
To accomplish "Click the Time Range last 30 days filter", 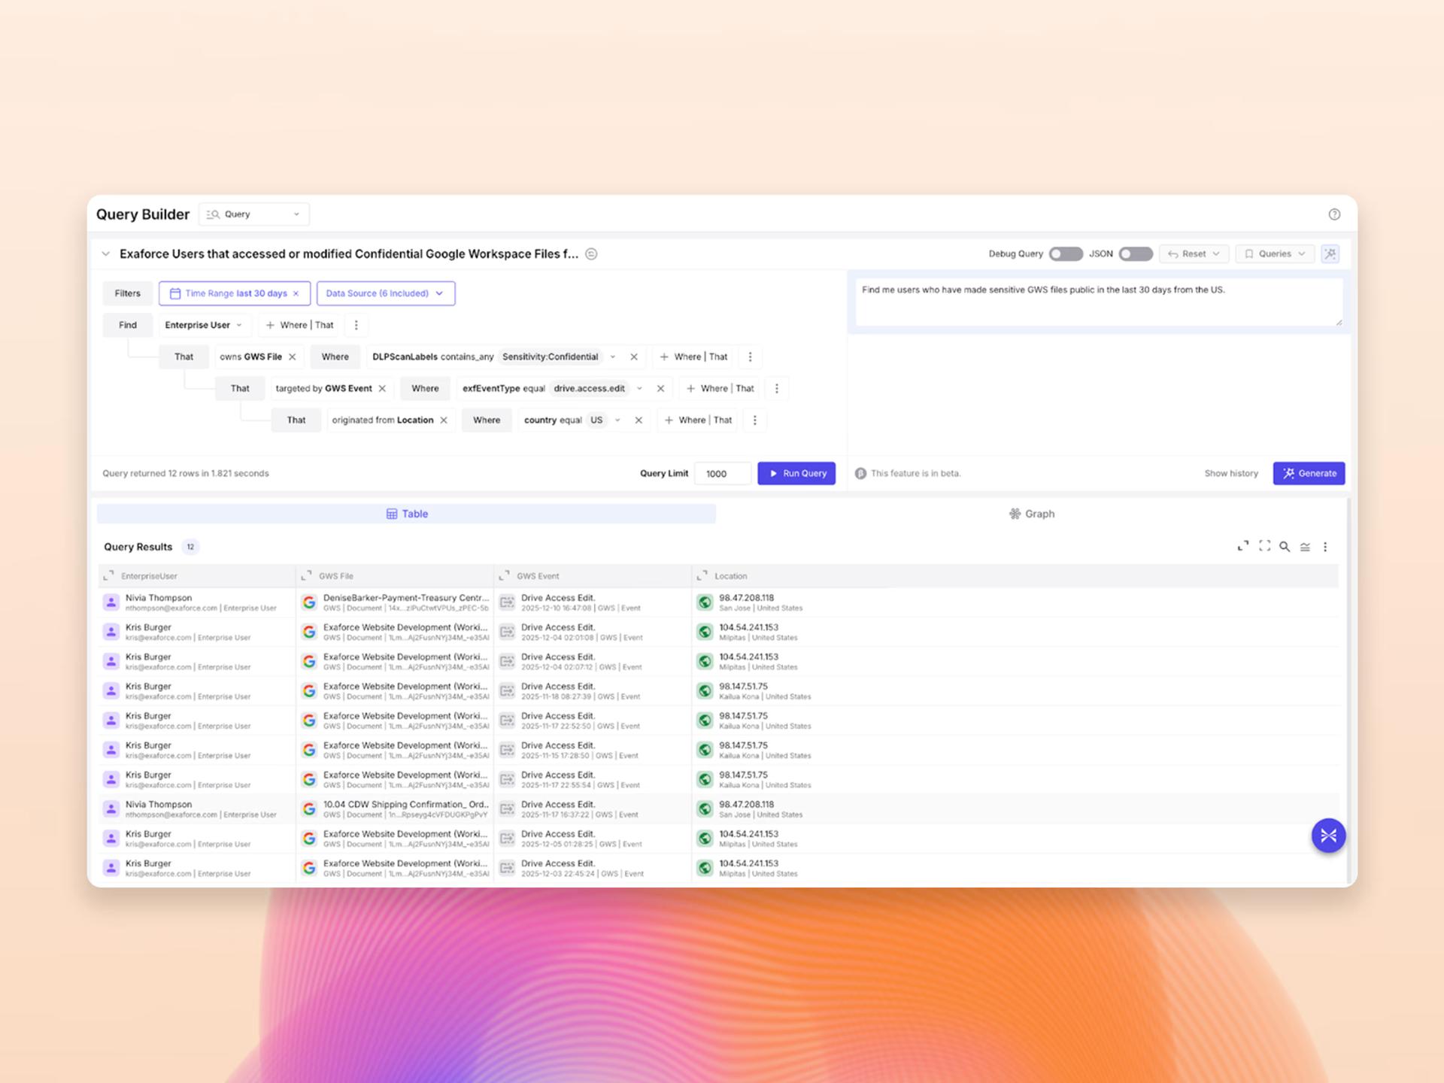I will point(235,293).
